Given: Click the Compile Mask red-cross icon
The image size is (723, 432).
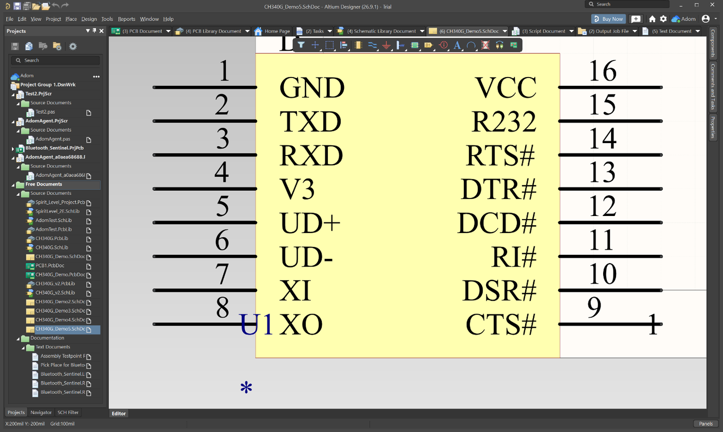Looking at the screenshot, I should coord(485,45).
